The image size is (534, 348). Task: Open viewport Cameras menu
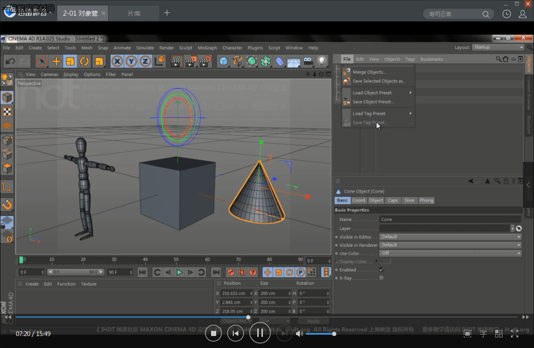(x=49, y=74)
